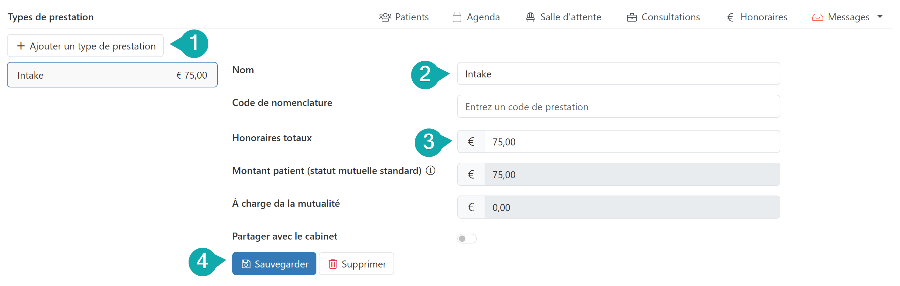Click the Consultations briefcase icon

(631, 17)
